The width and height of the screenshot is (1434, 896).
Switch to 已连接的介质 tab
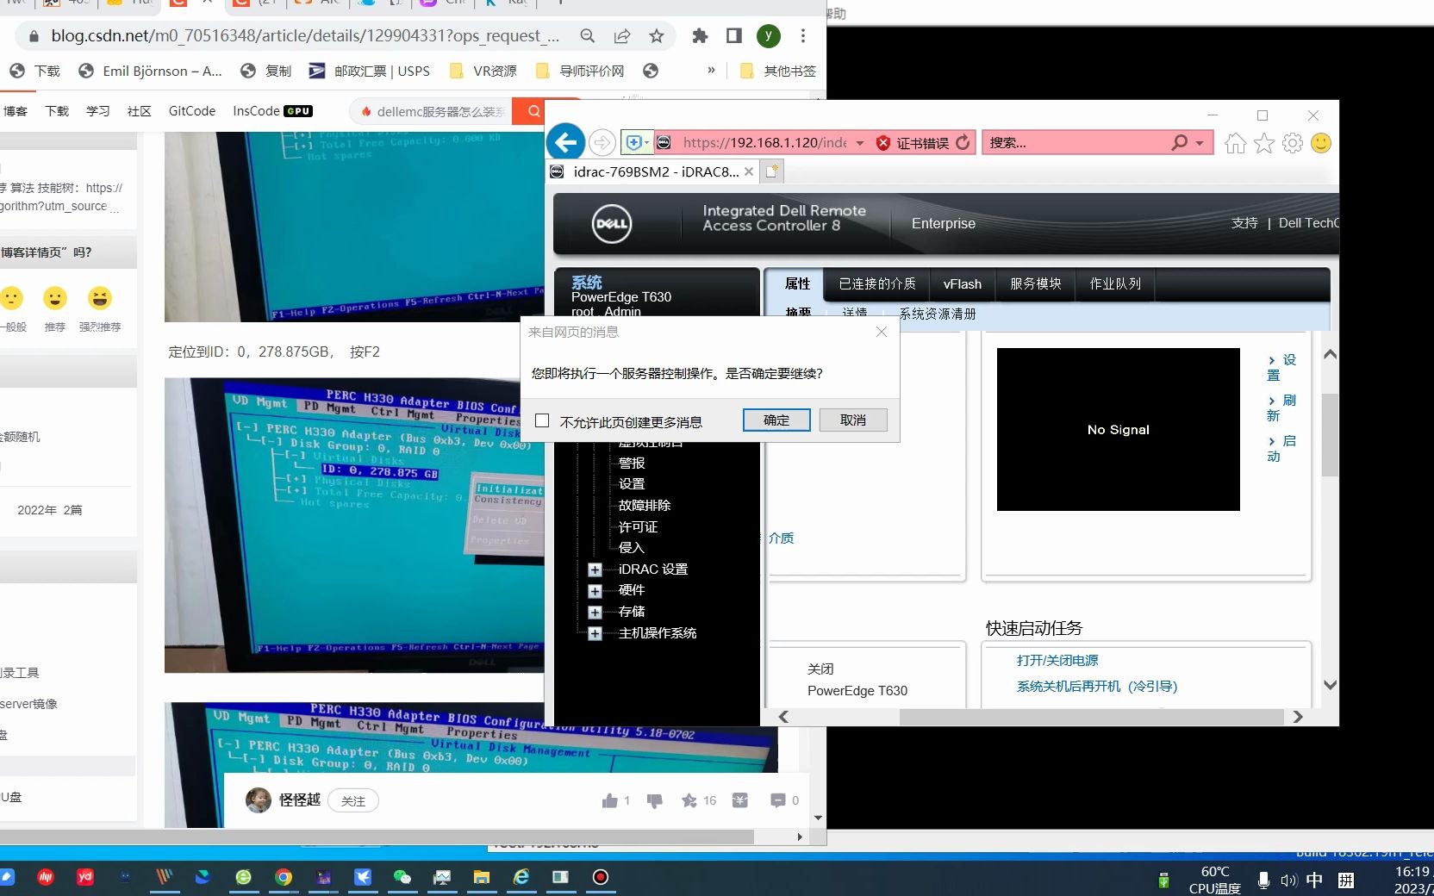[877, 283]
